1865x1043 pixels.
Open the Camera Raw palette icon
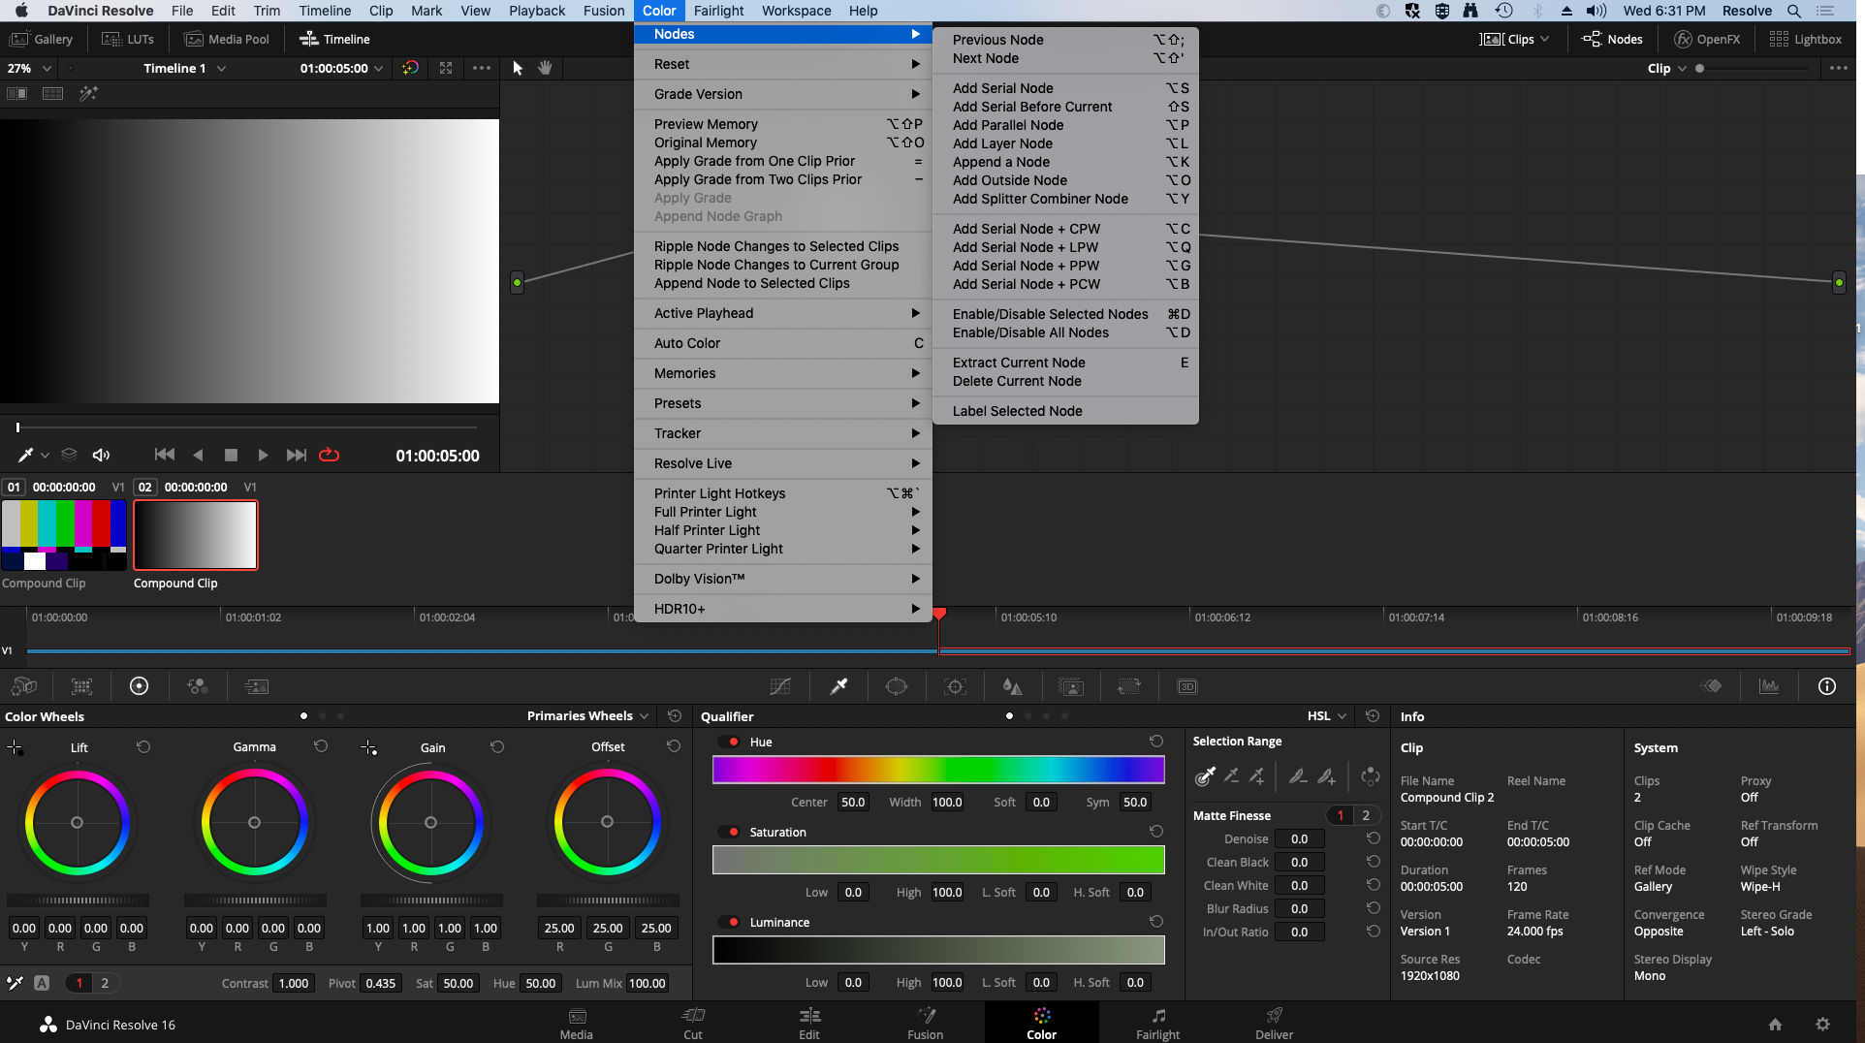(23, 686)
